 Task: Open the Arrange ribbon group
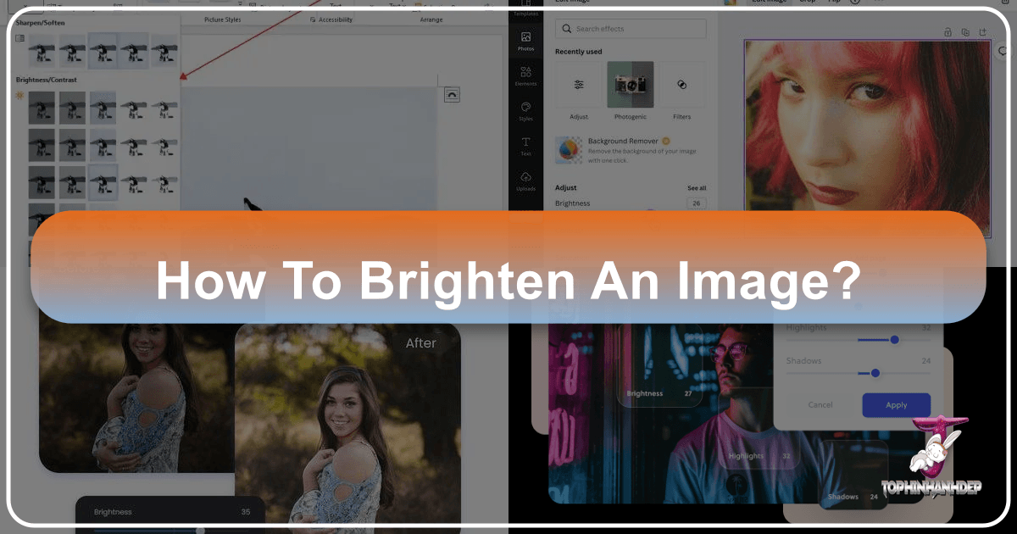tap(431, 19)
